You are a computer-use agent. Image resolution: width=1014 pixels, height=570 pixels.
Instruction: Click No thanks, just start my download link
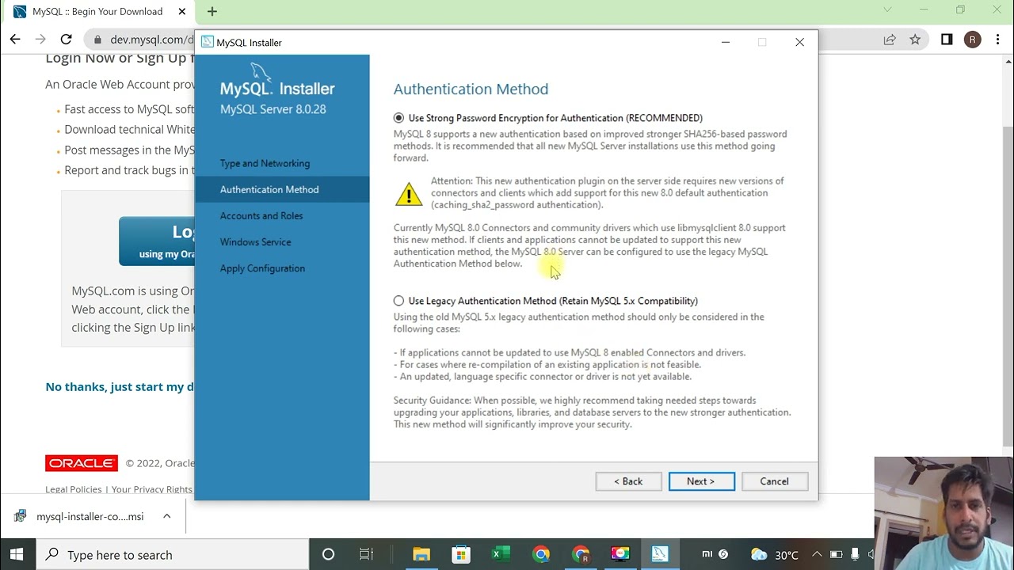point(120,387)
